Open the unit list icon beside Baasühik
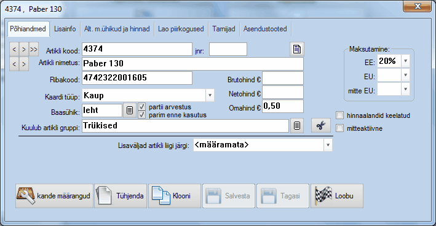 (130, 110)
